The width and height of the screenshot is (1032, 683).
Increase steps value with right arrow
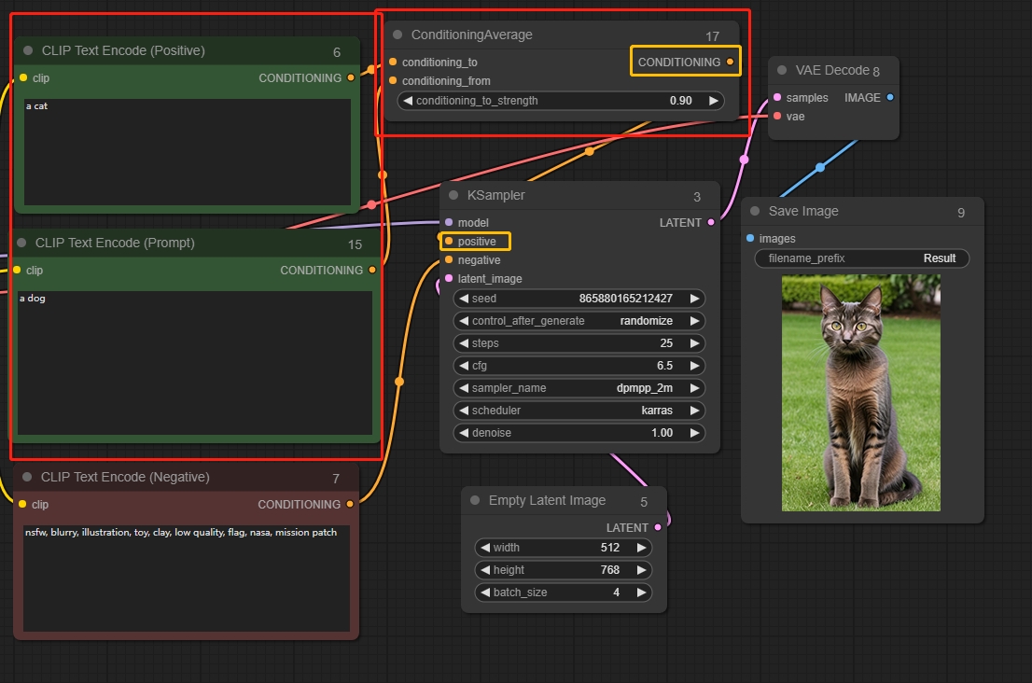point(694,343)
